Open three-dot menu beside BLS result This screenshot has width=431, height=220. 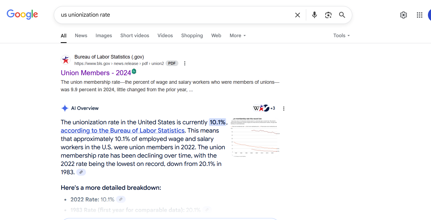(185, 63)
